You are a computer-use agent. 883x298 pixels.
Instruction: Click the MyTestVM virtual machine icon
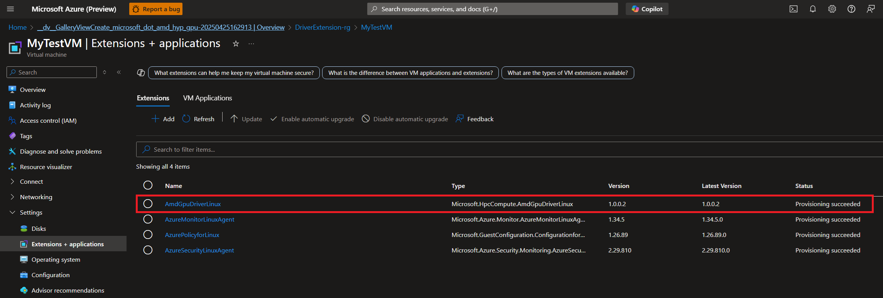pos(15,48)
